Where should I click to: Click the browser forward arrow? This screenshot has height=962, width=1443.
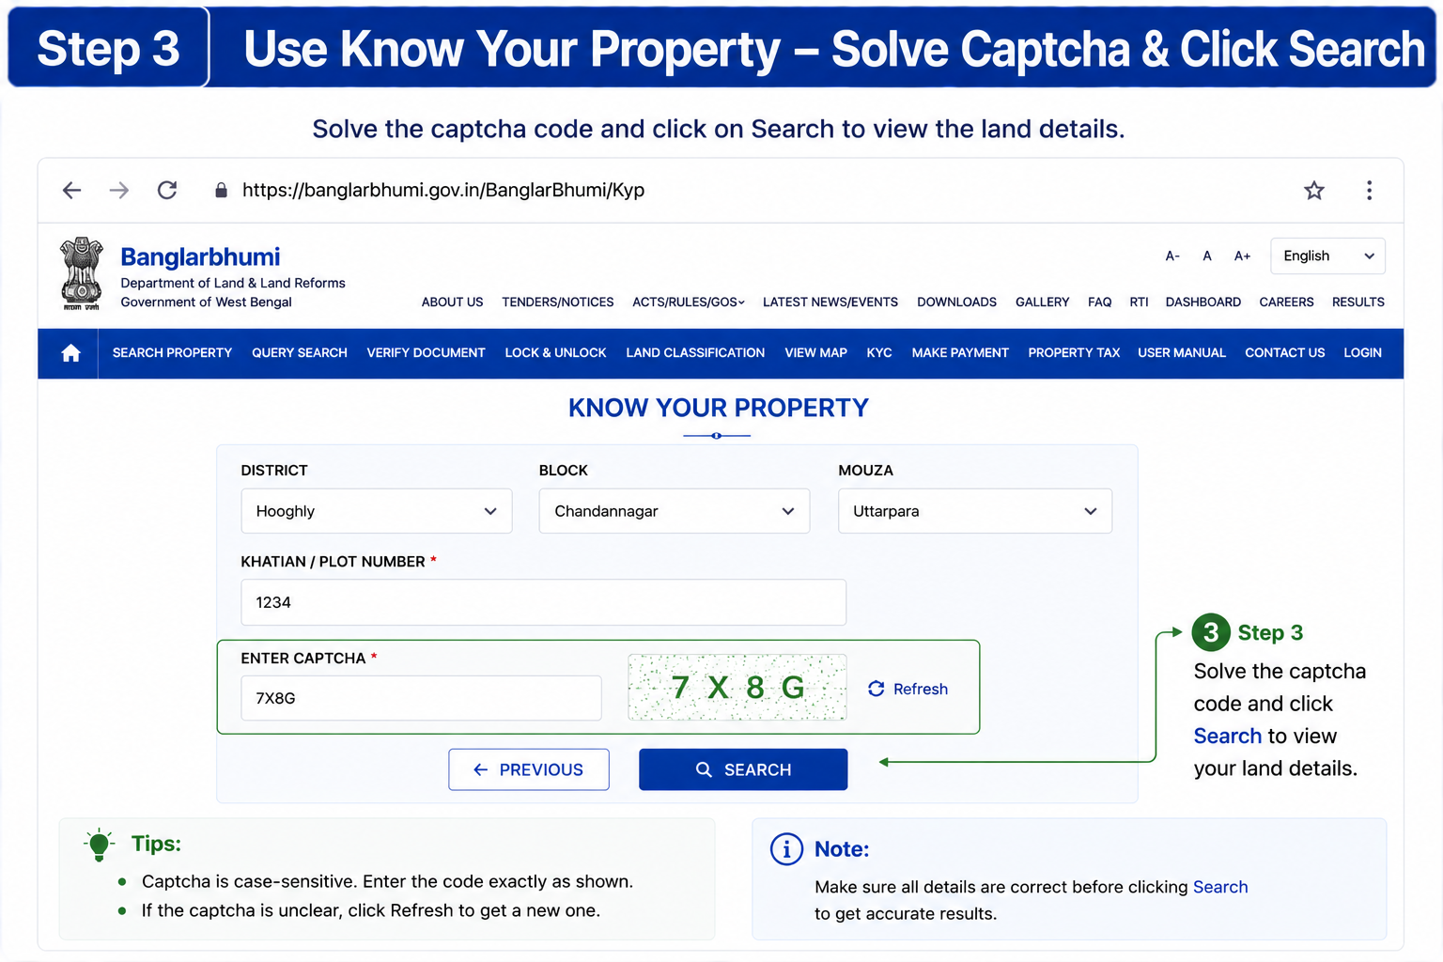coord(118,191)
